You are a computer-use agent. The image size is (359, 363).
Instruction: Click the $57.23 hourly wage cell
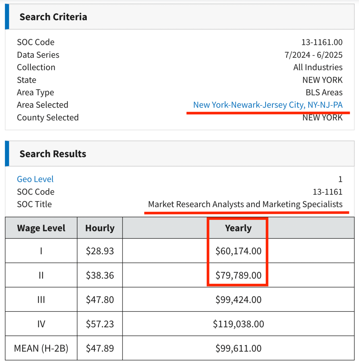click(100, 324)
